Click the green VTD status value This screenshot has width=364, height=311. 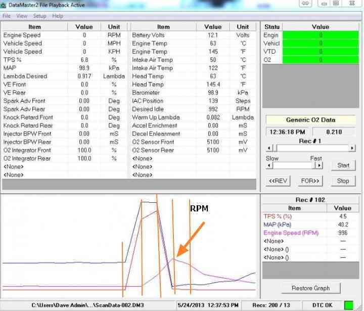coord(321,52)
